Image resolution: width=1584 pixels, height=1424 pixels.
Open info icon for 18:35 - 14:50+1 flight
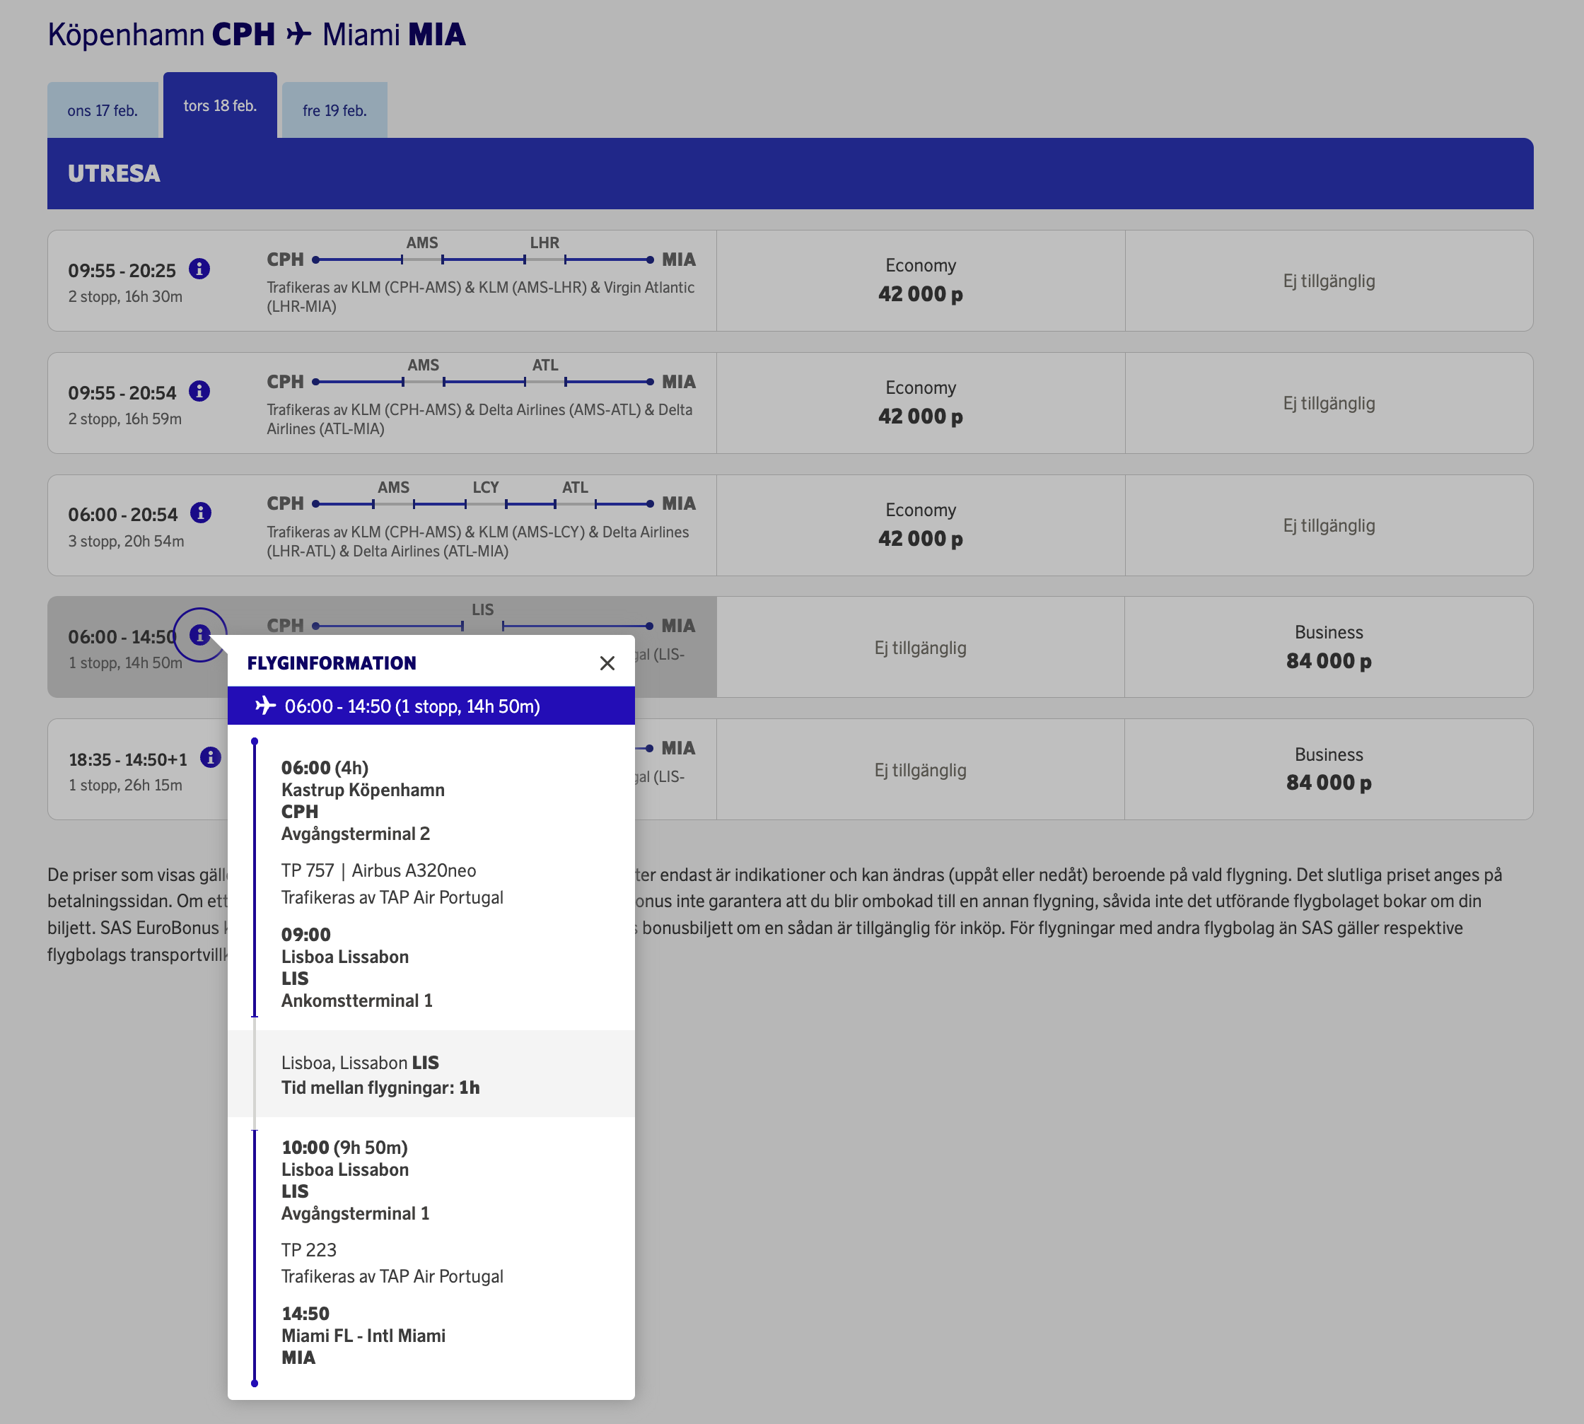pyautogui.click(x=210, y=757)
